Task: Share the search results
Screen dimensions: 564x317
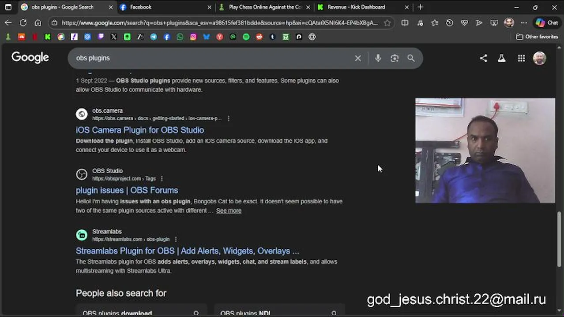Action: tap(484, 58)
